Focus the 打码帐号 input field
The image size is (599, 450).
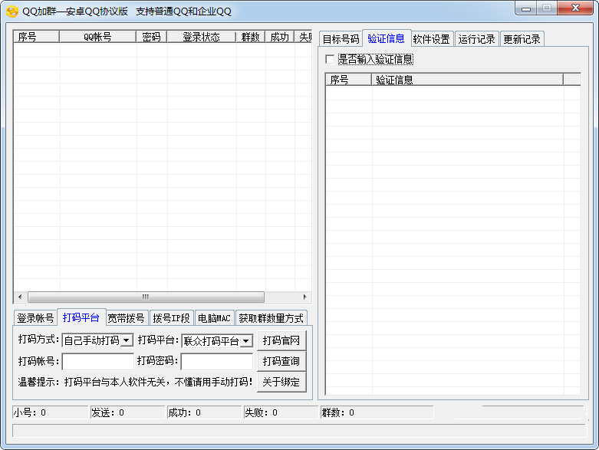(x=98, y=361)
